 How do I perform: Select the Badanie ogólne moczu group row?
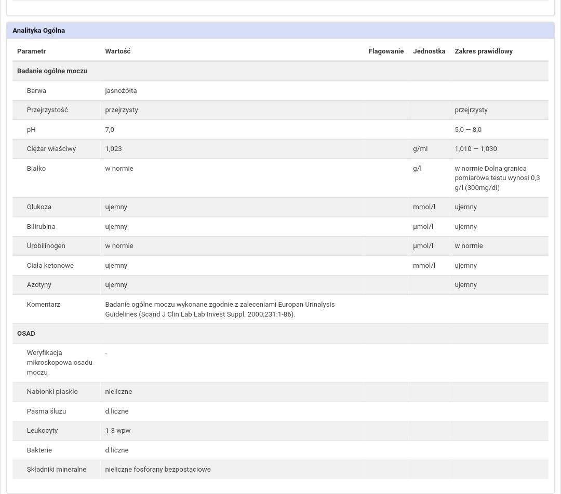pyautogui.click(x=52, y=71)
